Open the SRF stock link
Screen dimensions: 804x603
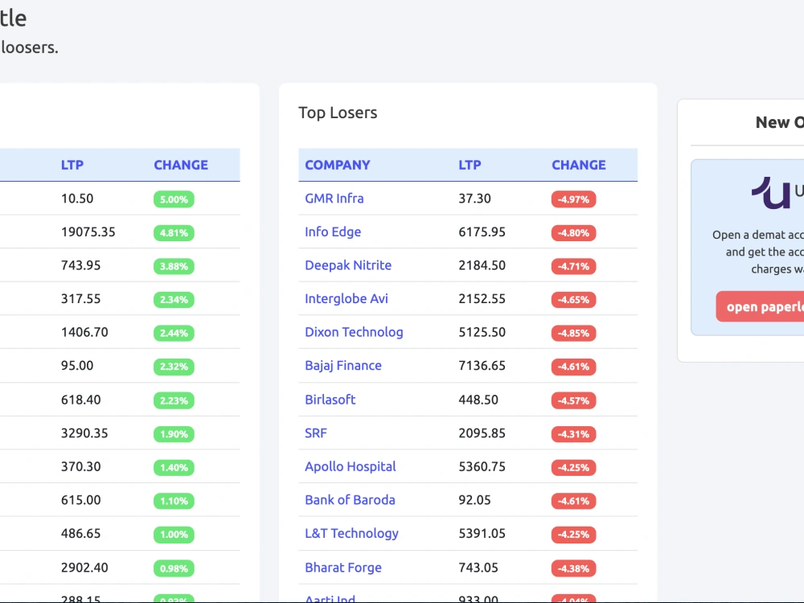pos(316,433)
